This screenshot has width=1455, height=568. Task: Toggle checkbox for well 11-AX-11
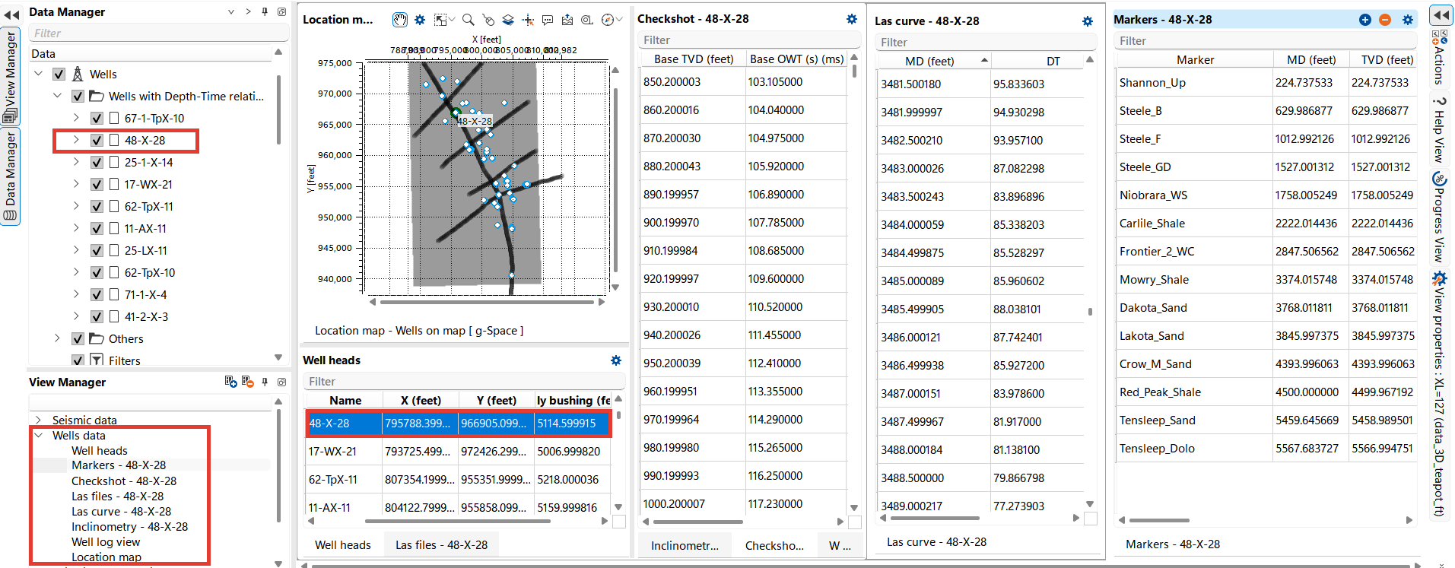[97, 228]
